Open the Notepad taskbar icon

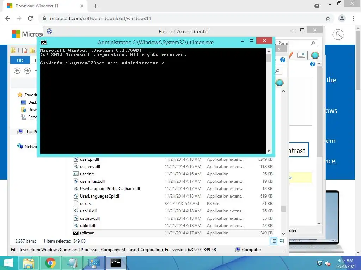(x=72, y=263)
